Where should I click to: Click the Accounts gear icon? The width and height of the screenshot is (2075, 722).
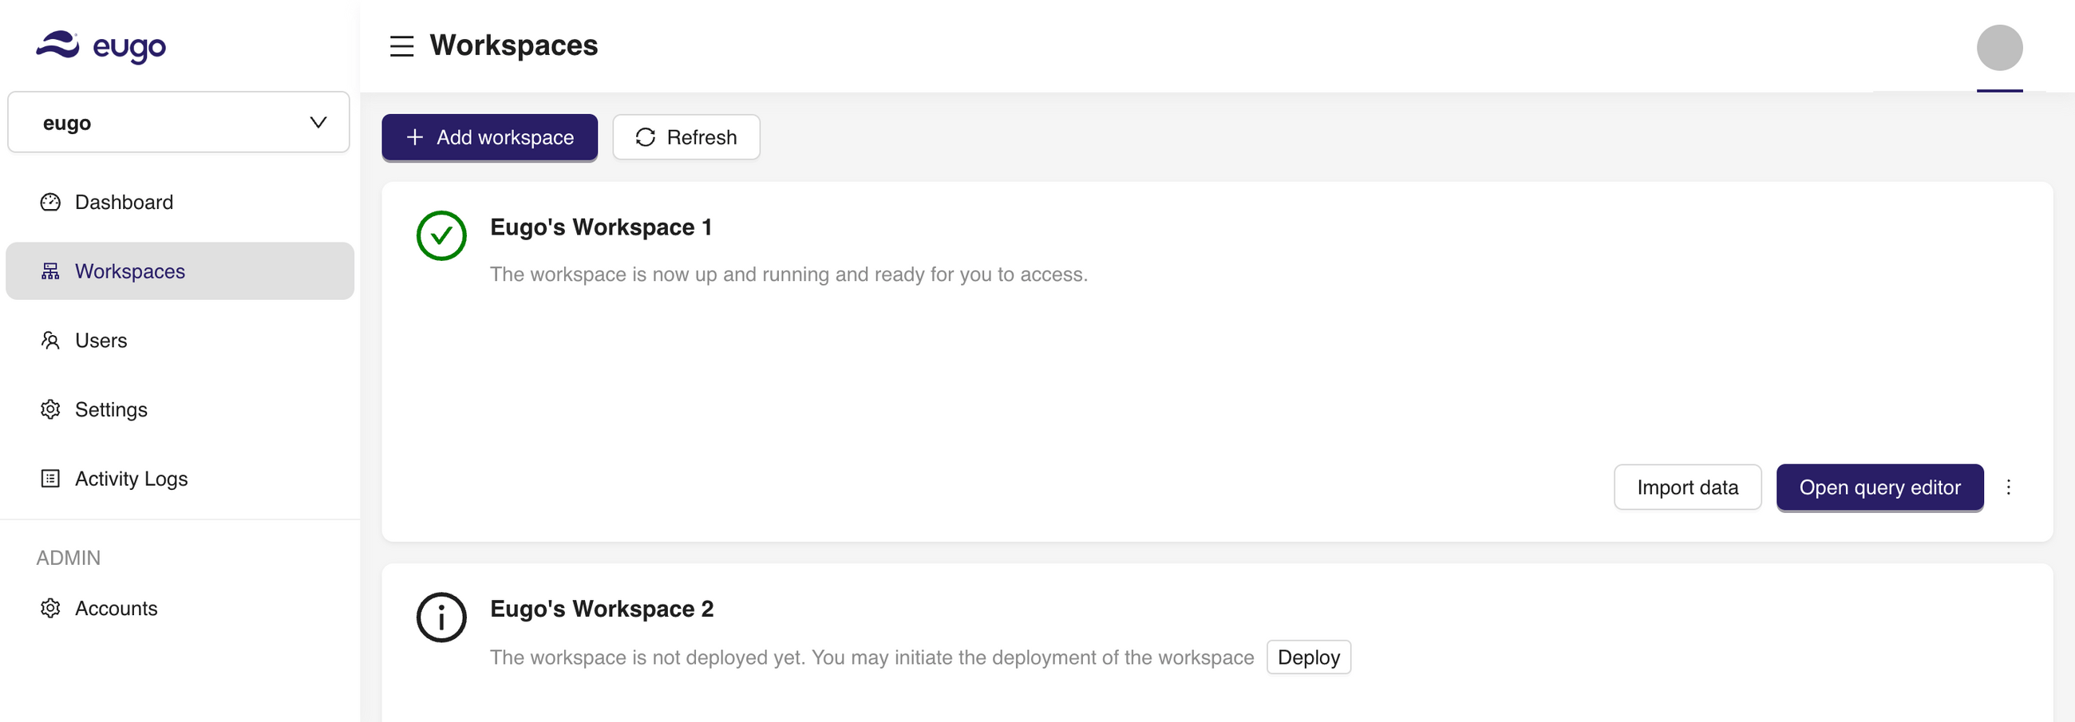(x=50, y=609)
